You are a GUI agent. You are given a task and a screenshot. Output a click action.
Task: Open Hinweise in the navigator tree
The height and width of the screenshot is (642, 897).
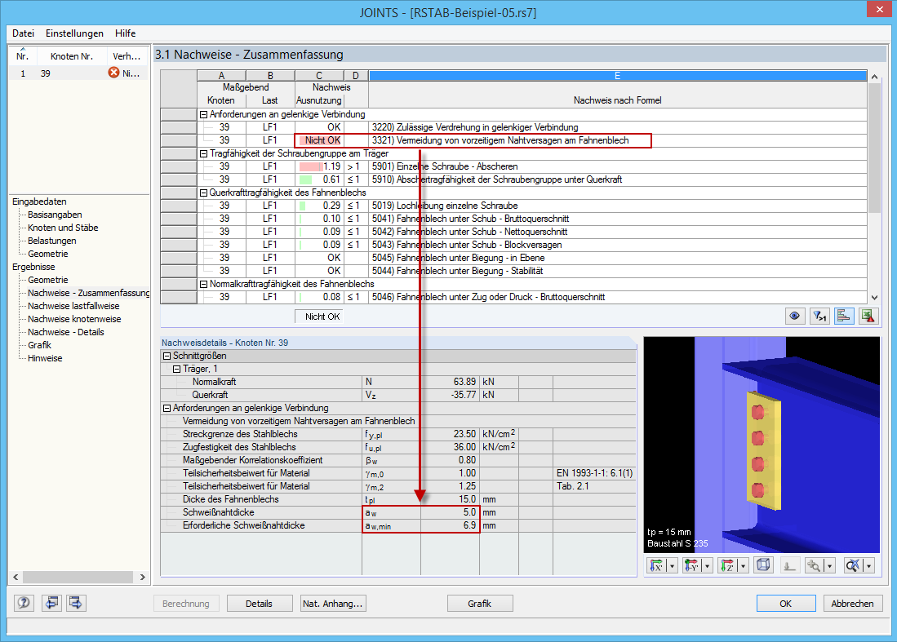pos(45,358)
